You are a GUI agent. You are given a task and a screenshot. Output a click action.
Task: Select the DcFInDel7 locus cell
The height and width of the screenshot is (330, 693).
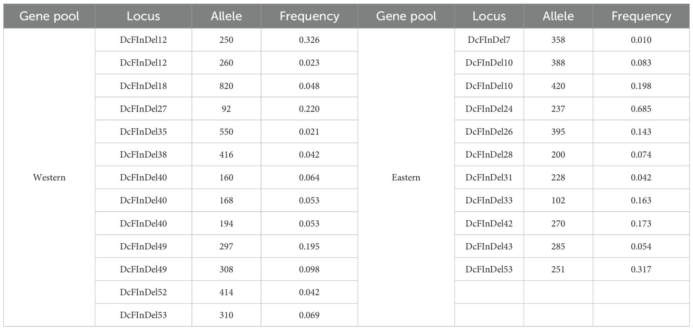[489, 40]
